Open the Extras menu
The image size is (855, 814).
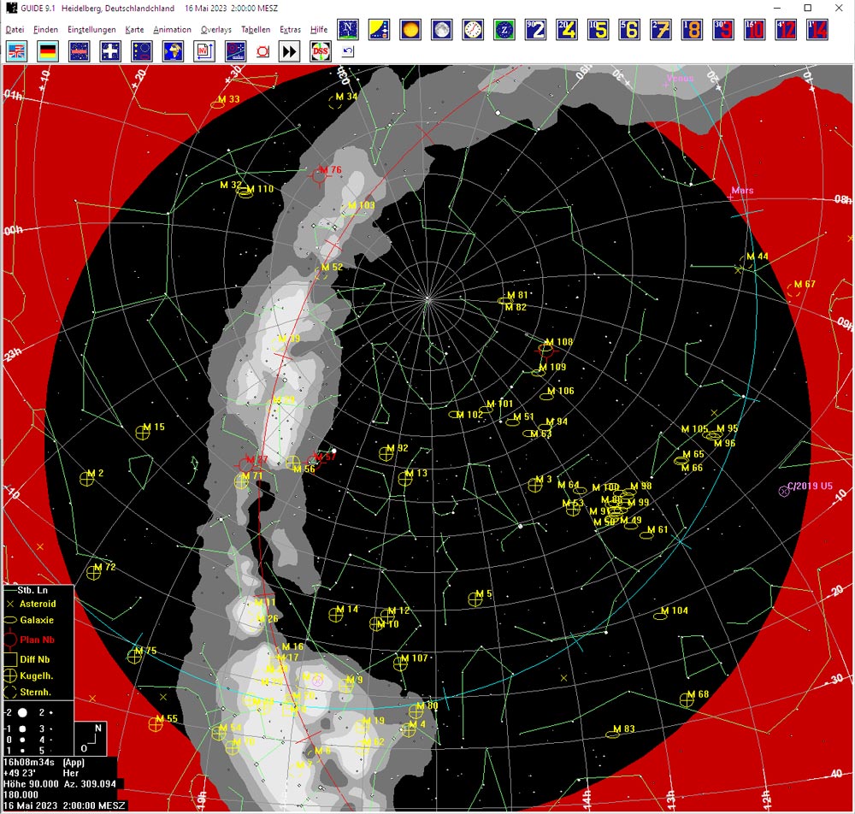(x=290, y=29)
